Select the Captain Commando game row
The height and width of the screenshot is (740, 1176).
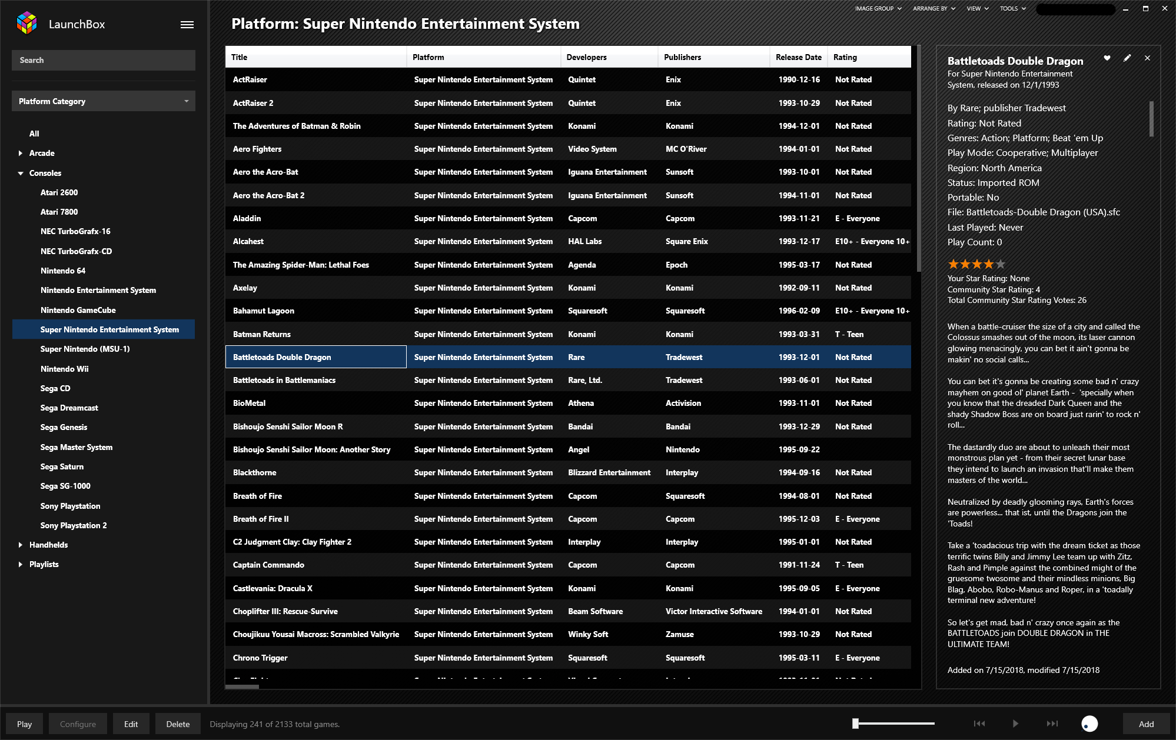click(568, 565)
